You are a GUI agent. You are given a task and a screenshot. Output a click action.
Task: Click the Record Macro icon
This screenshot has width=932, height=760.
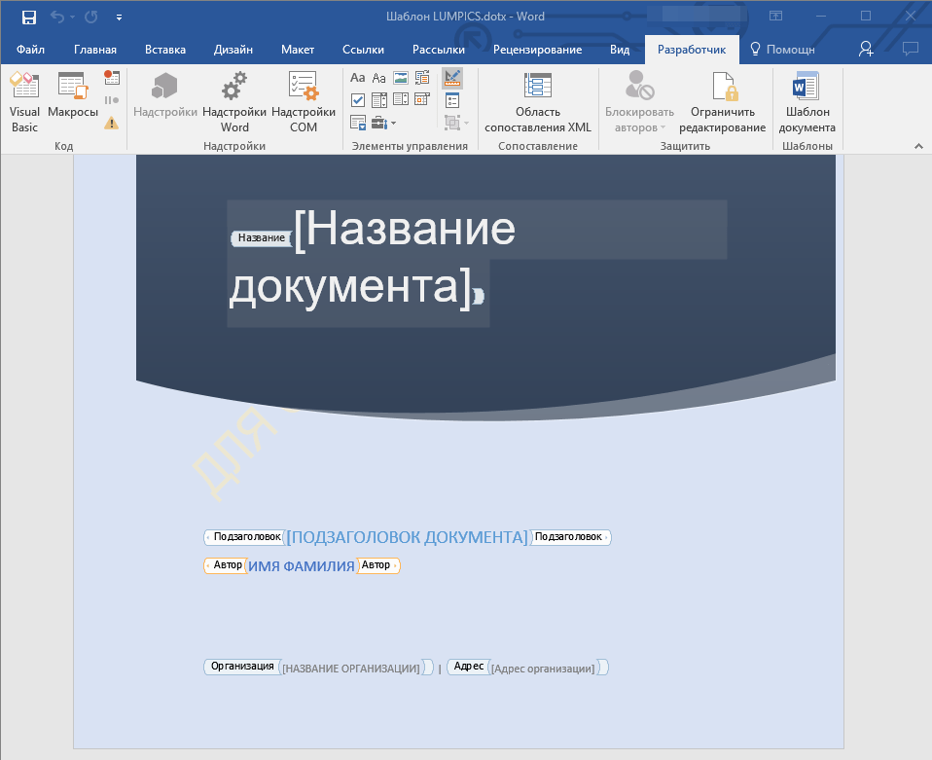click(112, 78)
